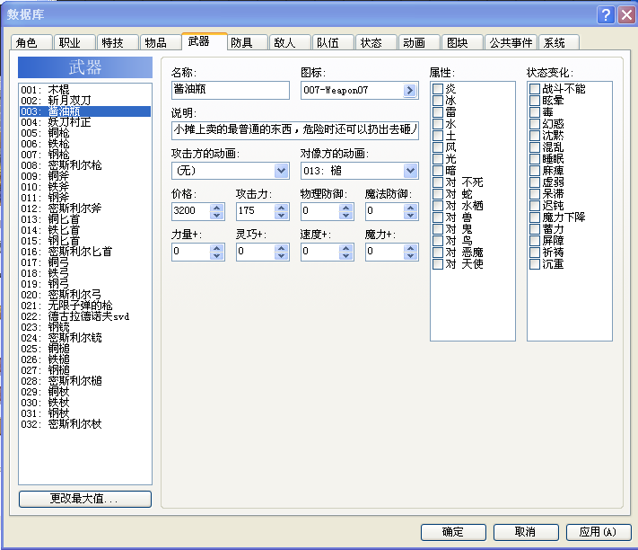Screen dimensions: 638x550
Task: Decrease 速度+ with the down arrow
Action: (x=345, y=256)
